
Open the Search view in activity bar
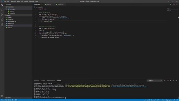point(2,10)
